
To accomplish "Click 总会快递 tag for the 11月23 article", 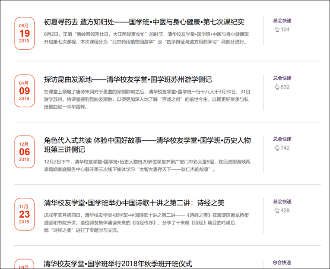I will click(x=282, y=202).
